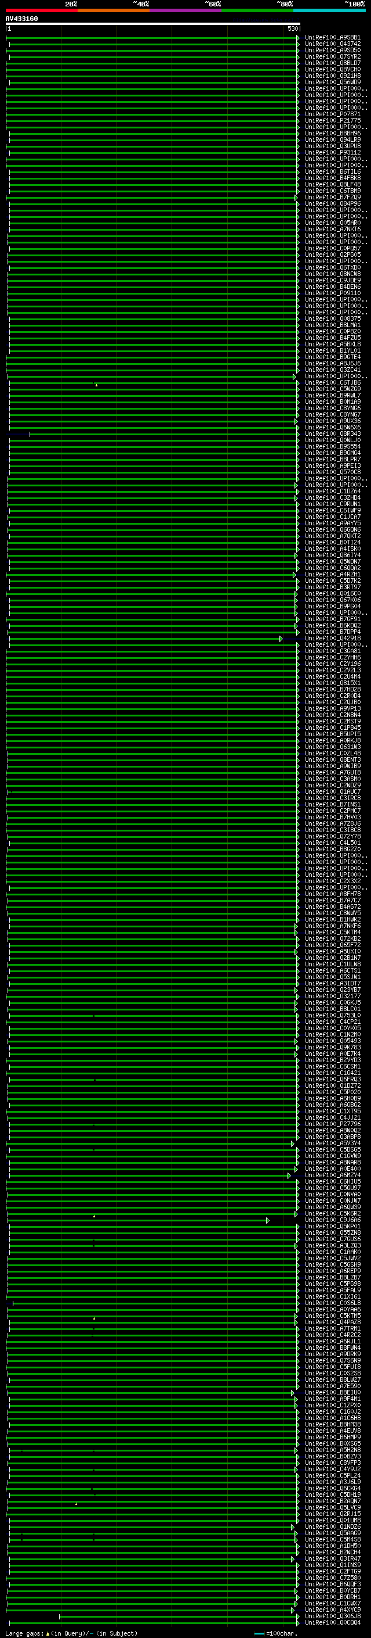Select the UniRef100_Q815X1 label
Viewport: 371px width, 1638px height.
pyautogui.click(x=332, y=683)
